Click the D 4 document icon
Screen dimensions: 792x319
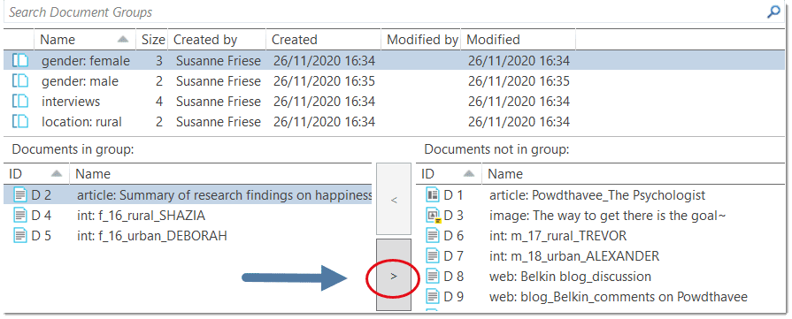coord(20,216)
